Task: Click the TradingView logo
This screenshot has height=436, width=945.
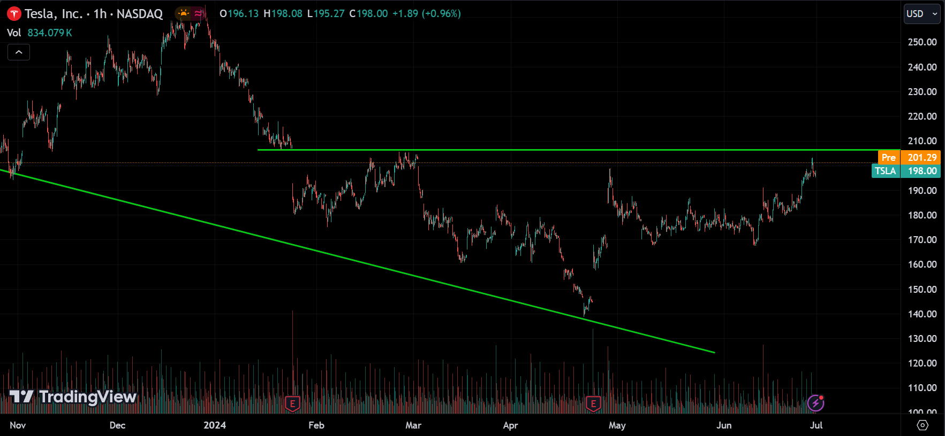Action: coord(73,396)
